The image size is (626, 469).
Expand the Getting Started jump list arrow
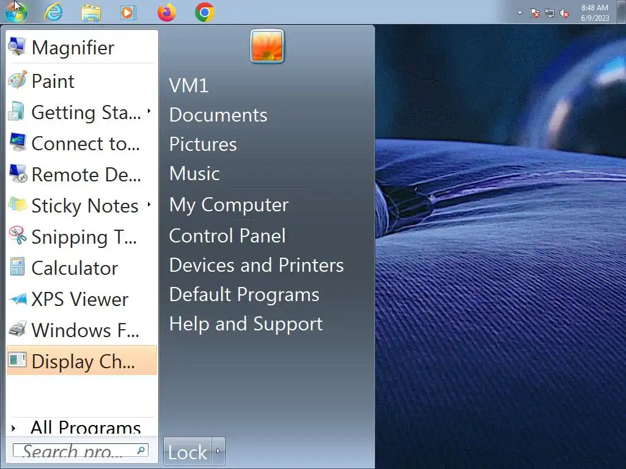[149, 111]
